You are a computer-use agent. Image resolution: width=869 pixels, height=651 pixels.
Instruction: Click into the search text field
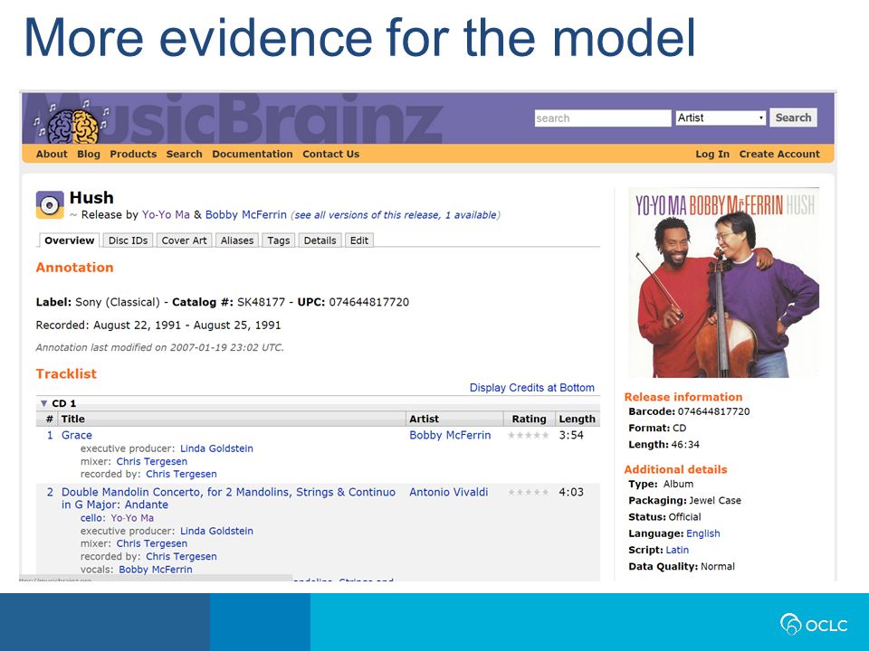click(x=603, y=118)
